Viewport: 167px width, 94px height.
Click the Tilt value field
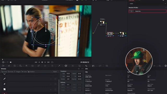79,76
